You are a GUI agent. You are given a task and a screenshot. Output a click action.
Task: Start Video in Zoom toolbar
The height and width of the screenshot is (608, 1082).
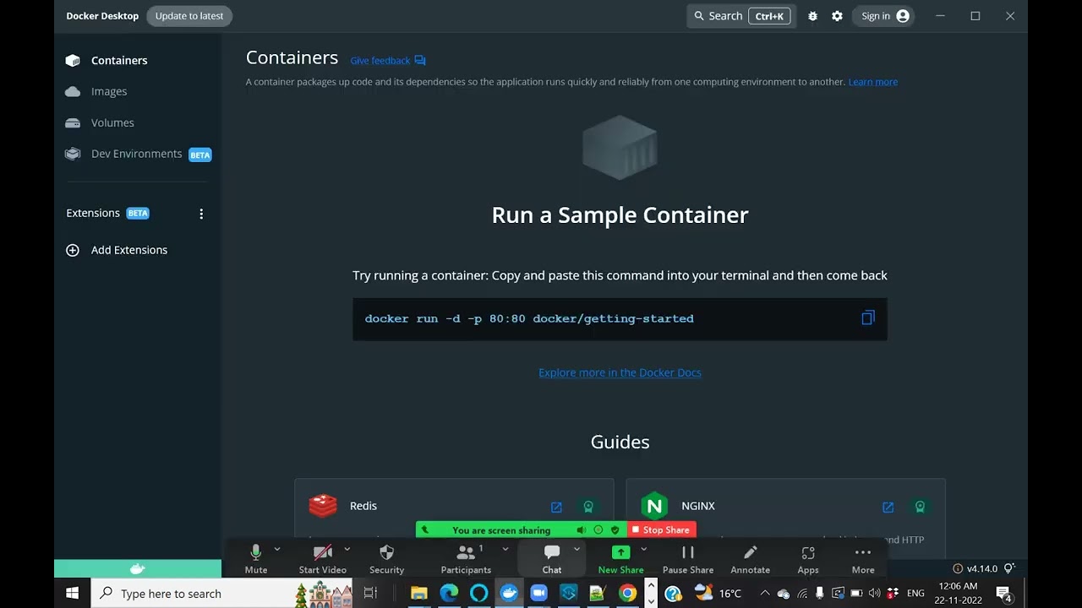point(323,558)
